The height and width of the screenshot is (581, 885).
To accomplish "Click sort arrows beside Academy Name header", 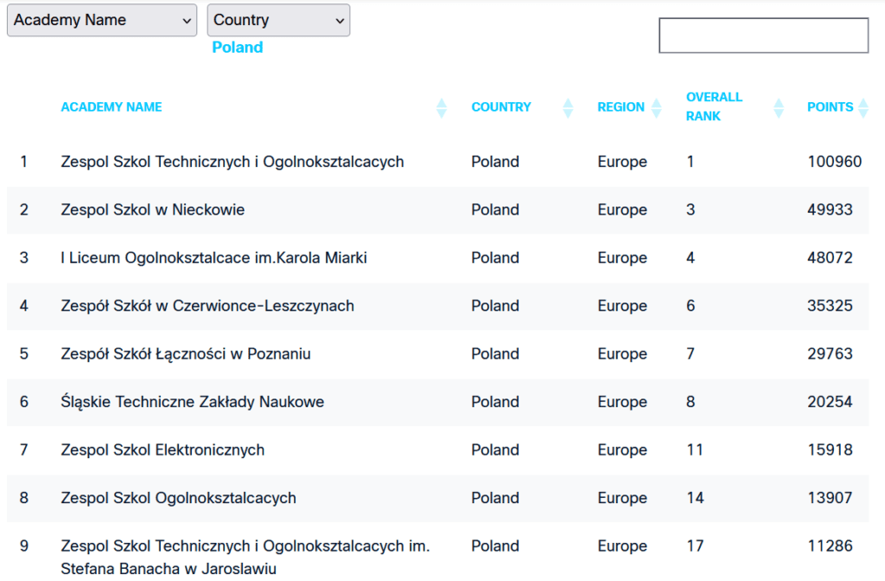I will tap(442, 108).
